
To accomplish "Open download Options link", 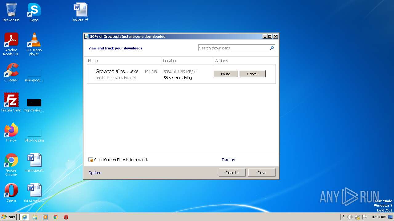I will 95,173.
